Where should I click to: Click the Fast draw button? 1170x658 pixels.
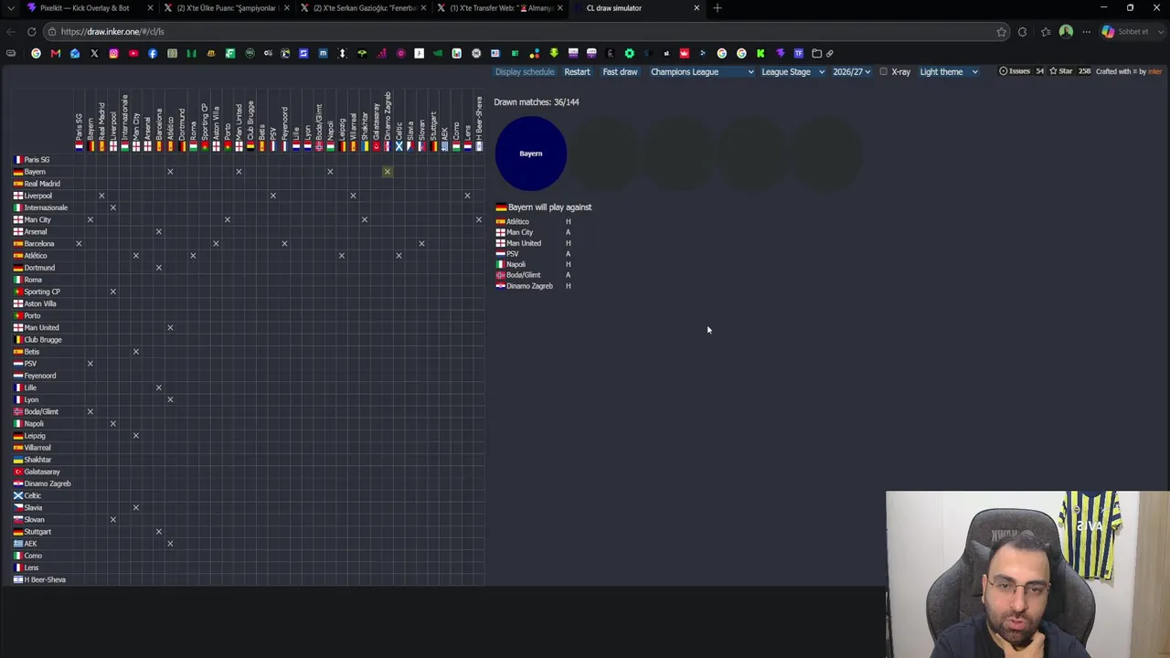coord(620,71)
